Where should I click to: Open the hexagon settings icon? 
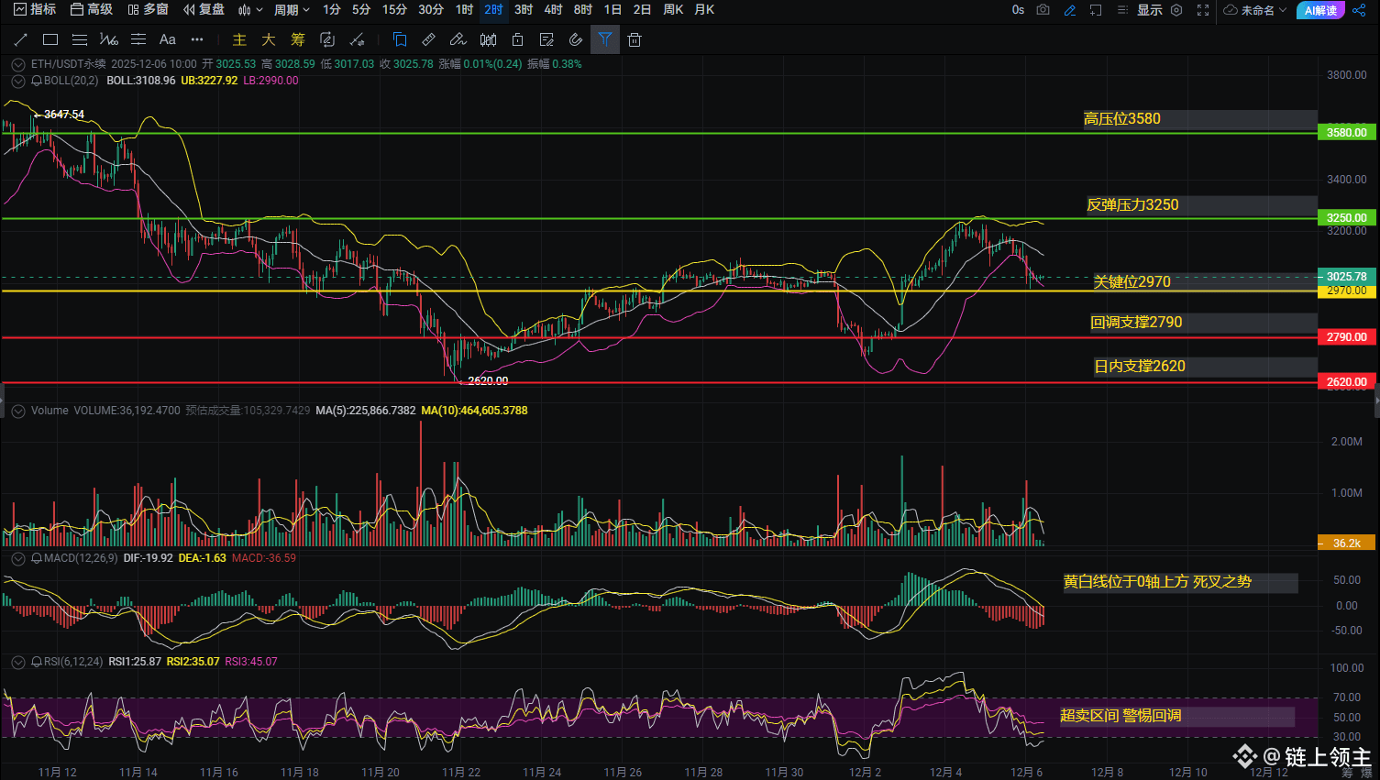point(1176,10)
